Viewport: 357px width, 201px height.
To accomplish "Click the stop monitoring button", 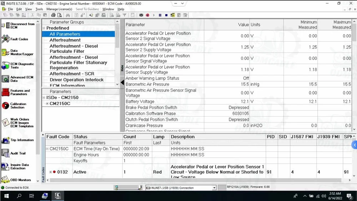I will 166,15.
